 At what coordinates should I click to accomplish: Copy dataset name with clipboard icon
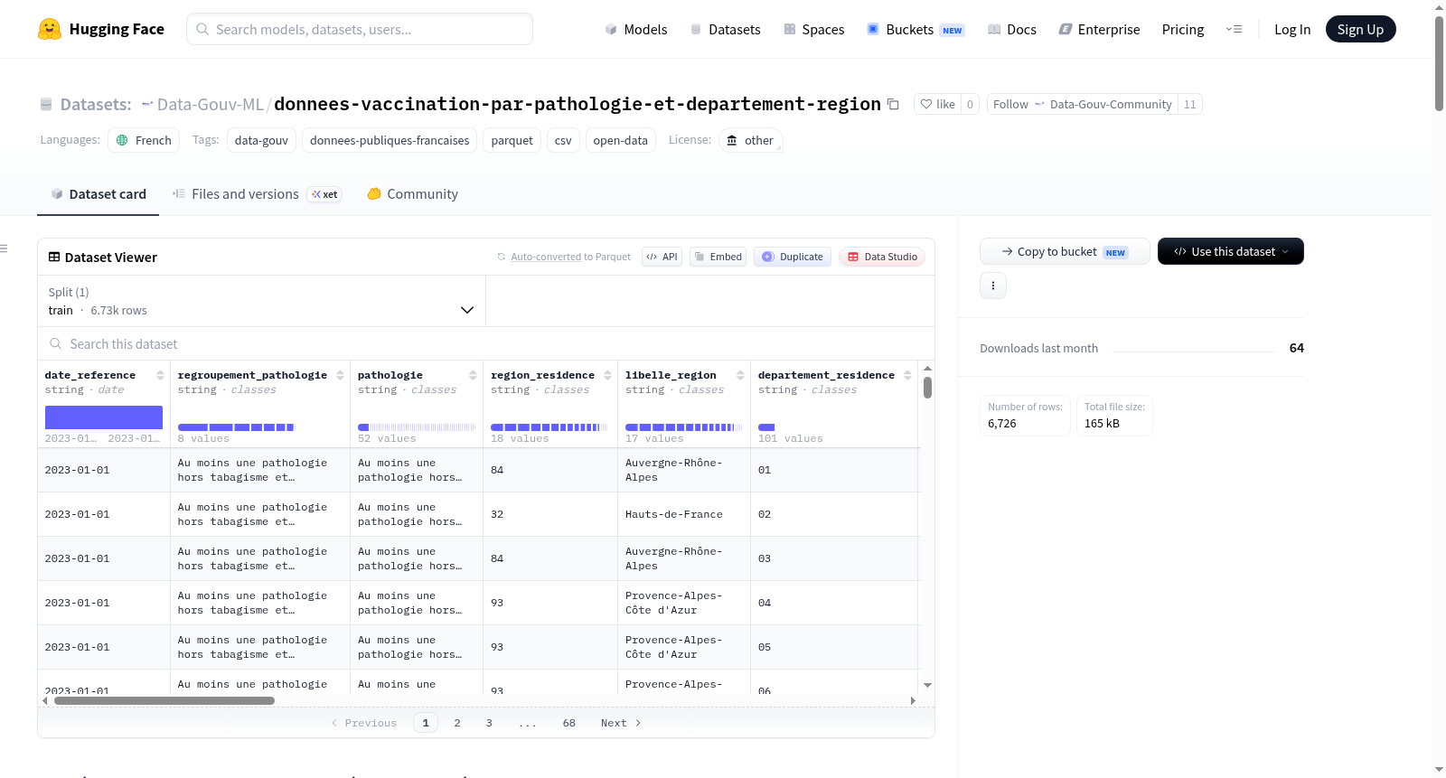pyautogui.click(x=893, y=104)
